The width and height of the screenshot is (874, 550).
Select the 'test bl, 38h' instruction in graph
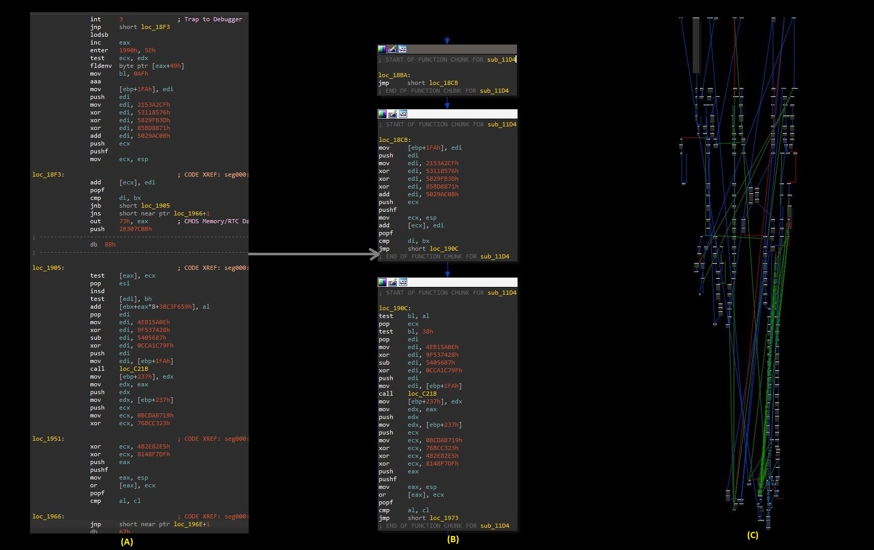click(406, 331)
